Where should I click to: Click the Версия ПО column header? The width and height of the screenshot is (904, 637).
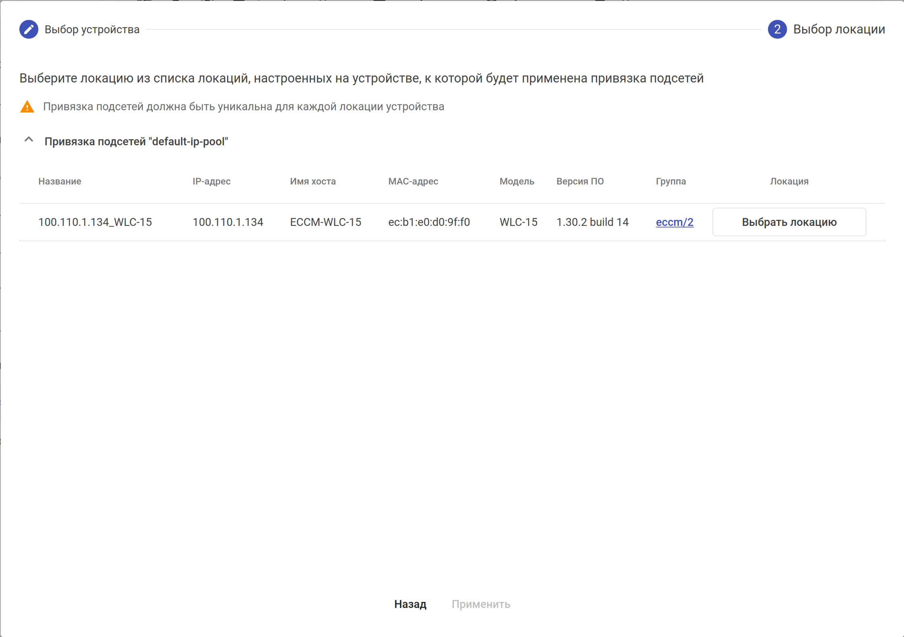[x=580, y=181]
